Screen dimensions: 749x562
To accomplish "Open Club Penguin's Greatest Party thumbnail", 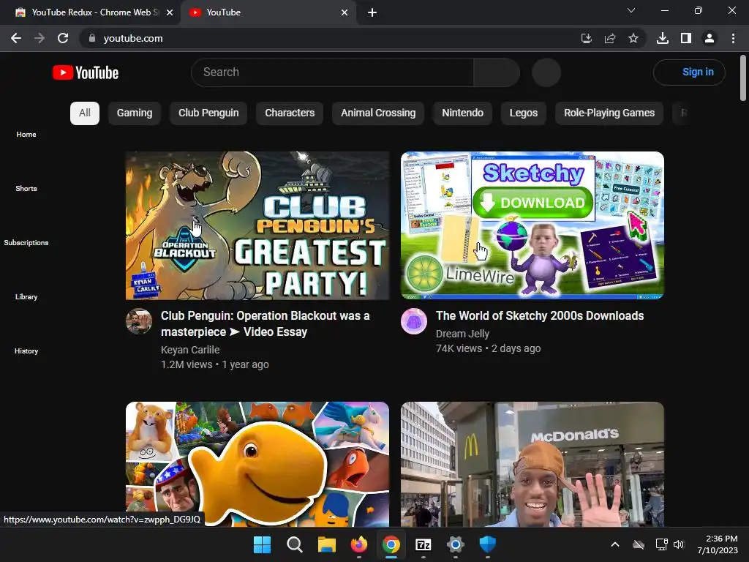I will [x=257, y=225].
